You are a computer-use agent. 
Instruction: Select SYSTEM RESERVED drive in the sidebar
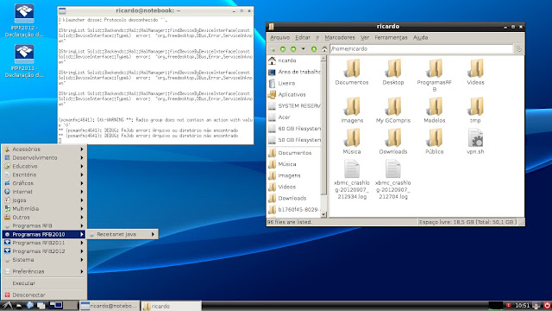[x=294, y=105]
